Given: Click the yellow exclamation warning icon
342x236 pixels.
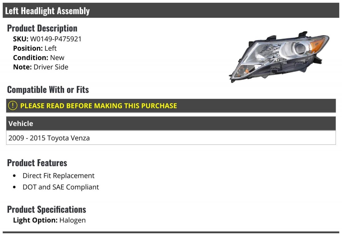Looking at the screenshot, I should pyautogui.click(x=13, y=106).
